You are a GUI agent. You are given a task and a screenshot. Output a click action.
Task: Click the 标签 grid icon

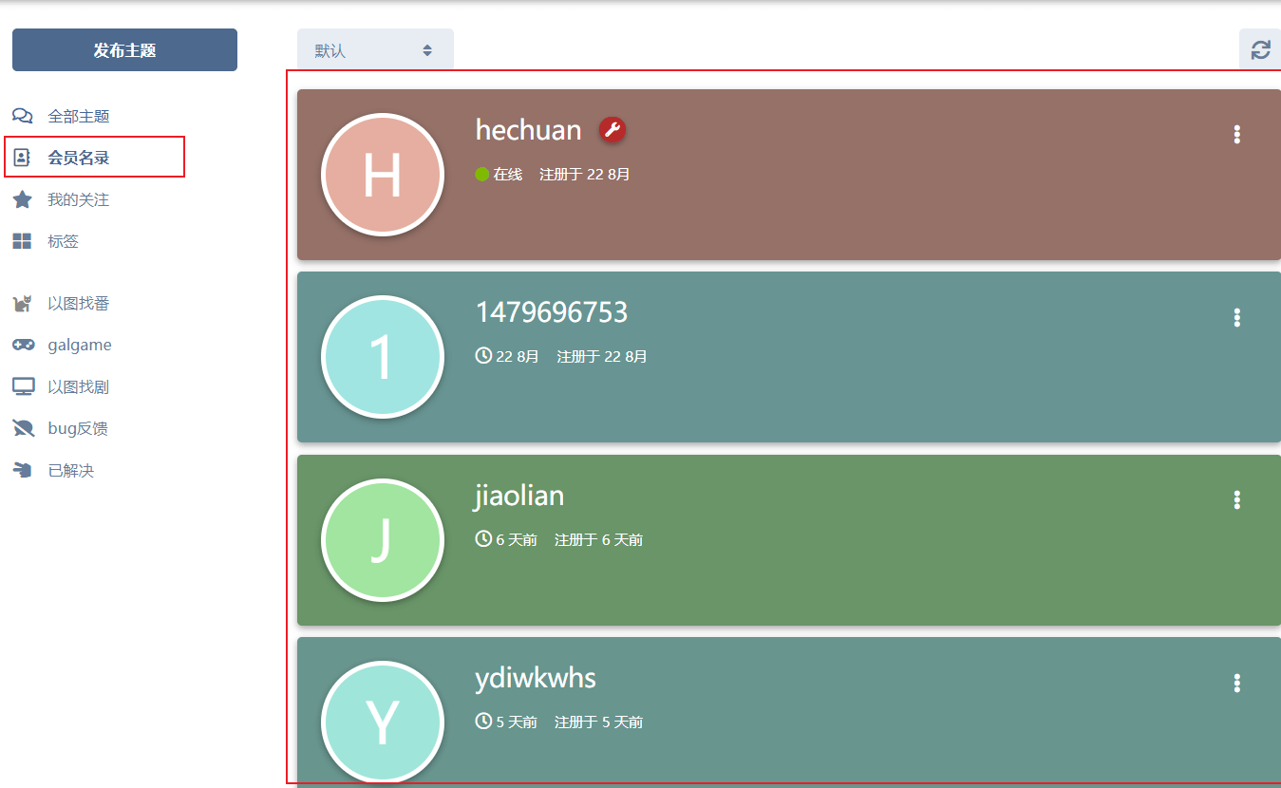(23, 241)
